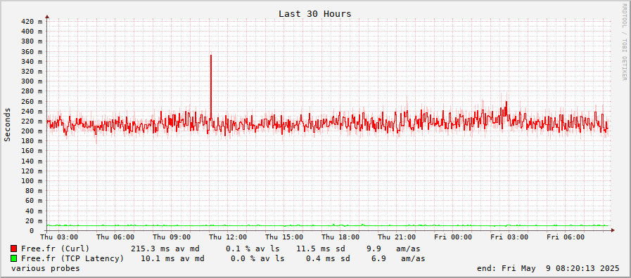
Task: Click the 'Thu 21:00' x-axis label
Action: (397, 237)
